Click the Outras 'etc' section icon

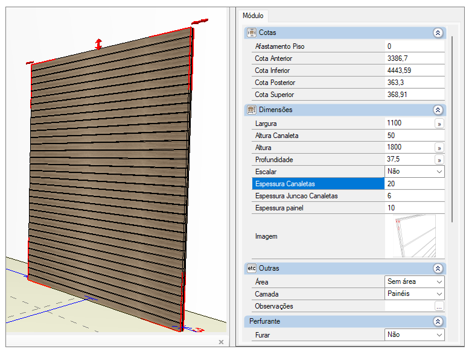click(x=252, y=268)
